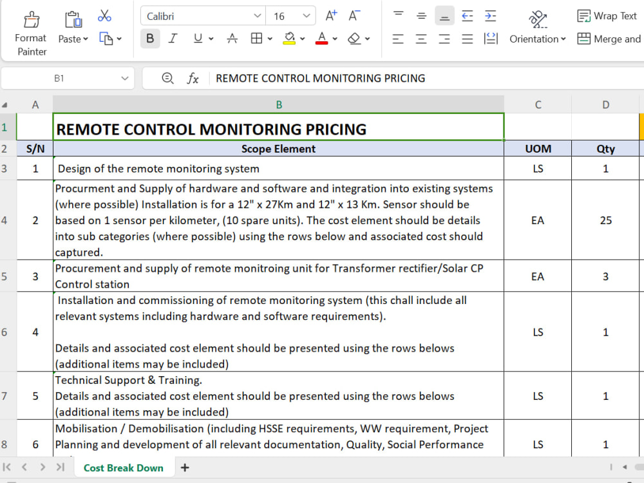
Task: Click Wrap Text button
Action: (607, 16)
